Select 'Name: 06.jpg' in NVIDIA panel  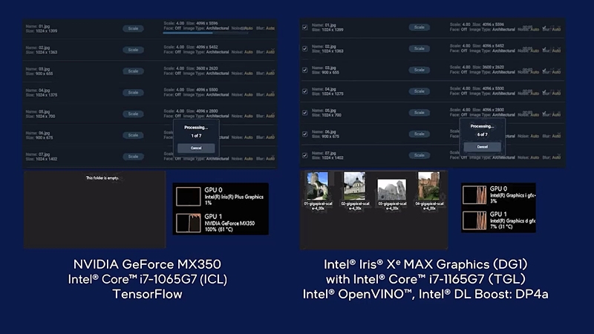(38, 133)
